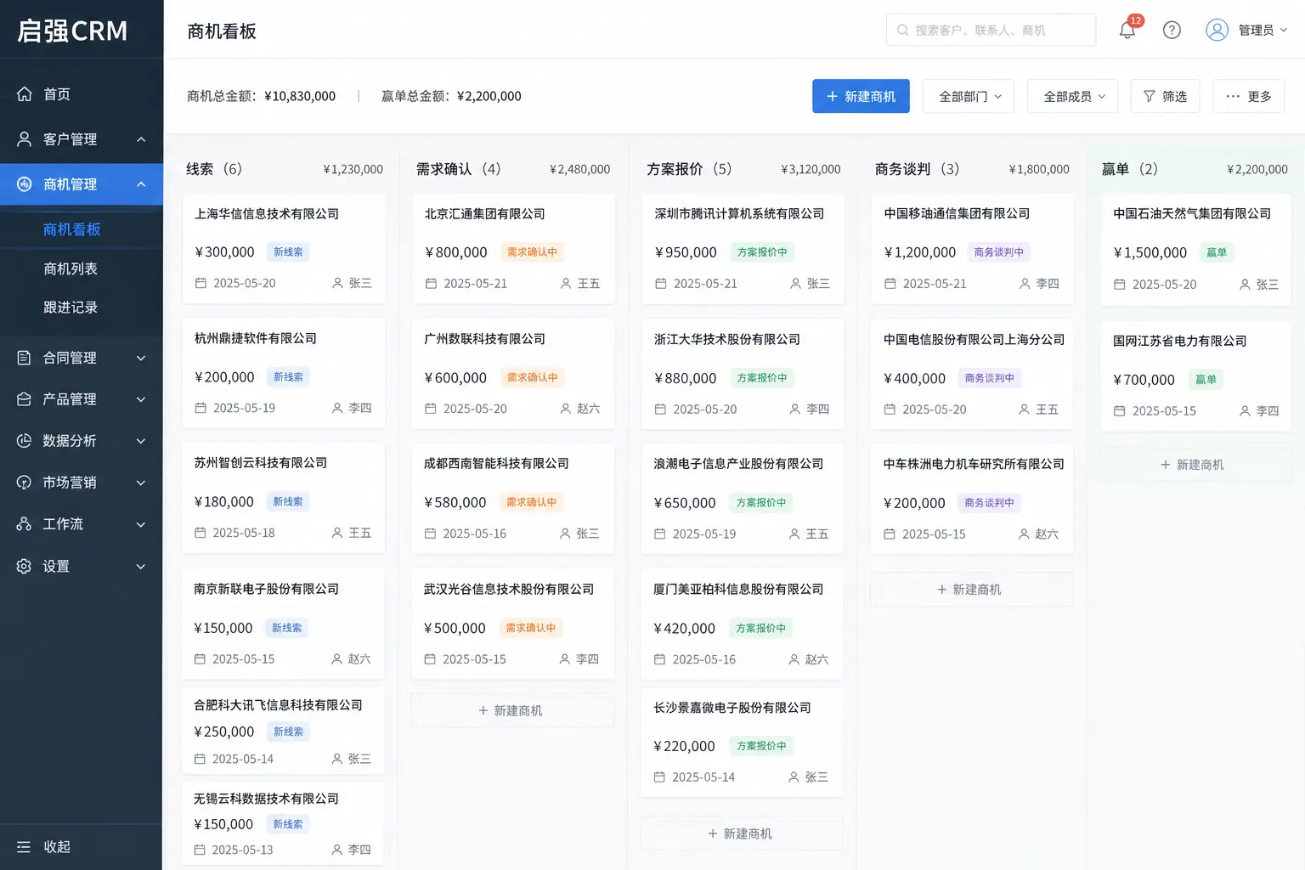The width and height of the screenshot is (1305, 870).
Task: Click the admin user avatar icon
Action: [x=1217, y=30]
